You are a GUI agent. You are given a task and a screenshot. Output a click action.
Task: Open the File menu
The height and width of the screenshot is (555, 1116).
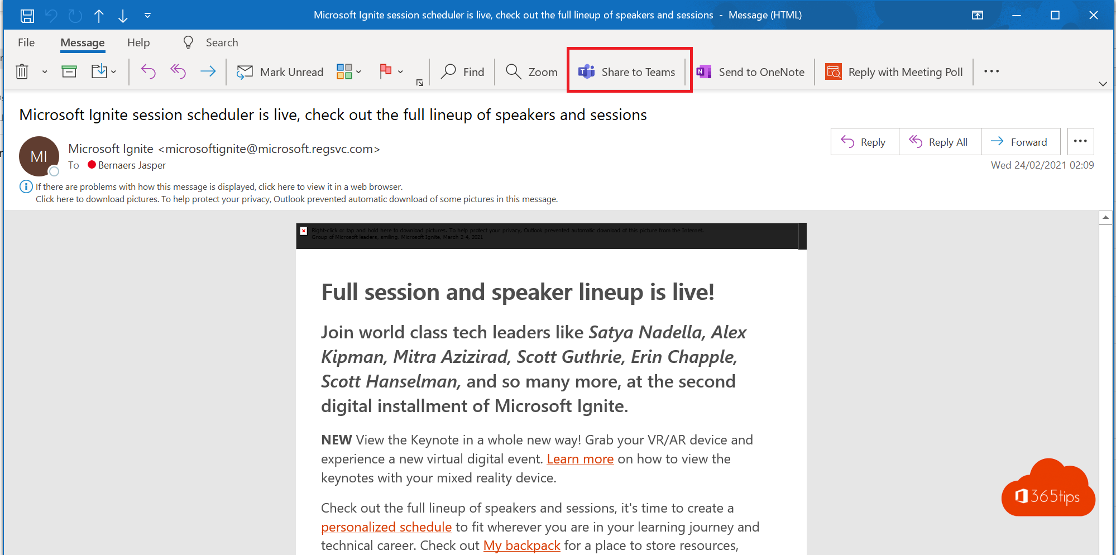tap(26, 42)
